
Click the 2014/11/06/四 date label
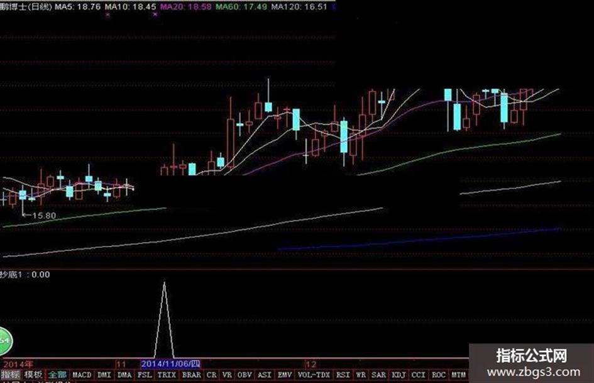[170, 364]
